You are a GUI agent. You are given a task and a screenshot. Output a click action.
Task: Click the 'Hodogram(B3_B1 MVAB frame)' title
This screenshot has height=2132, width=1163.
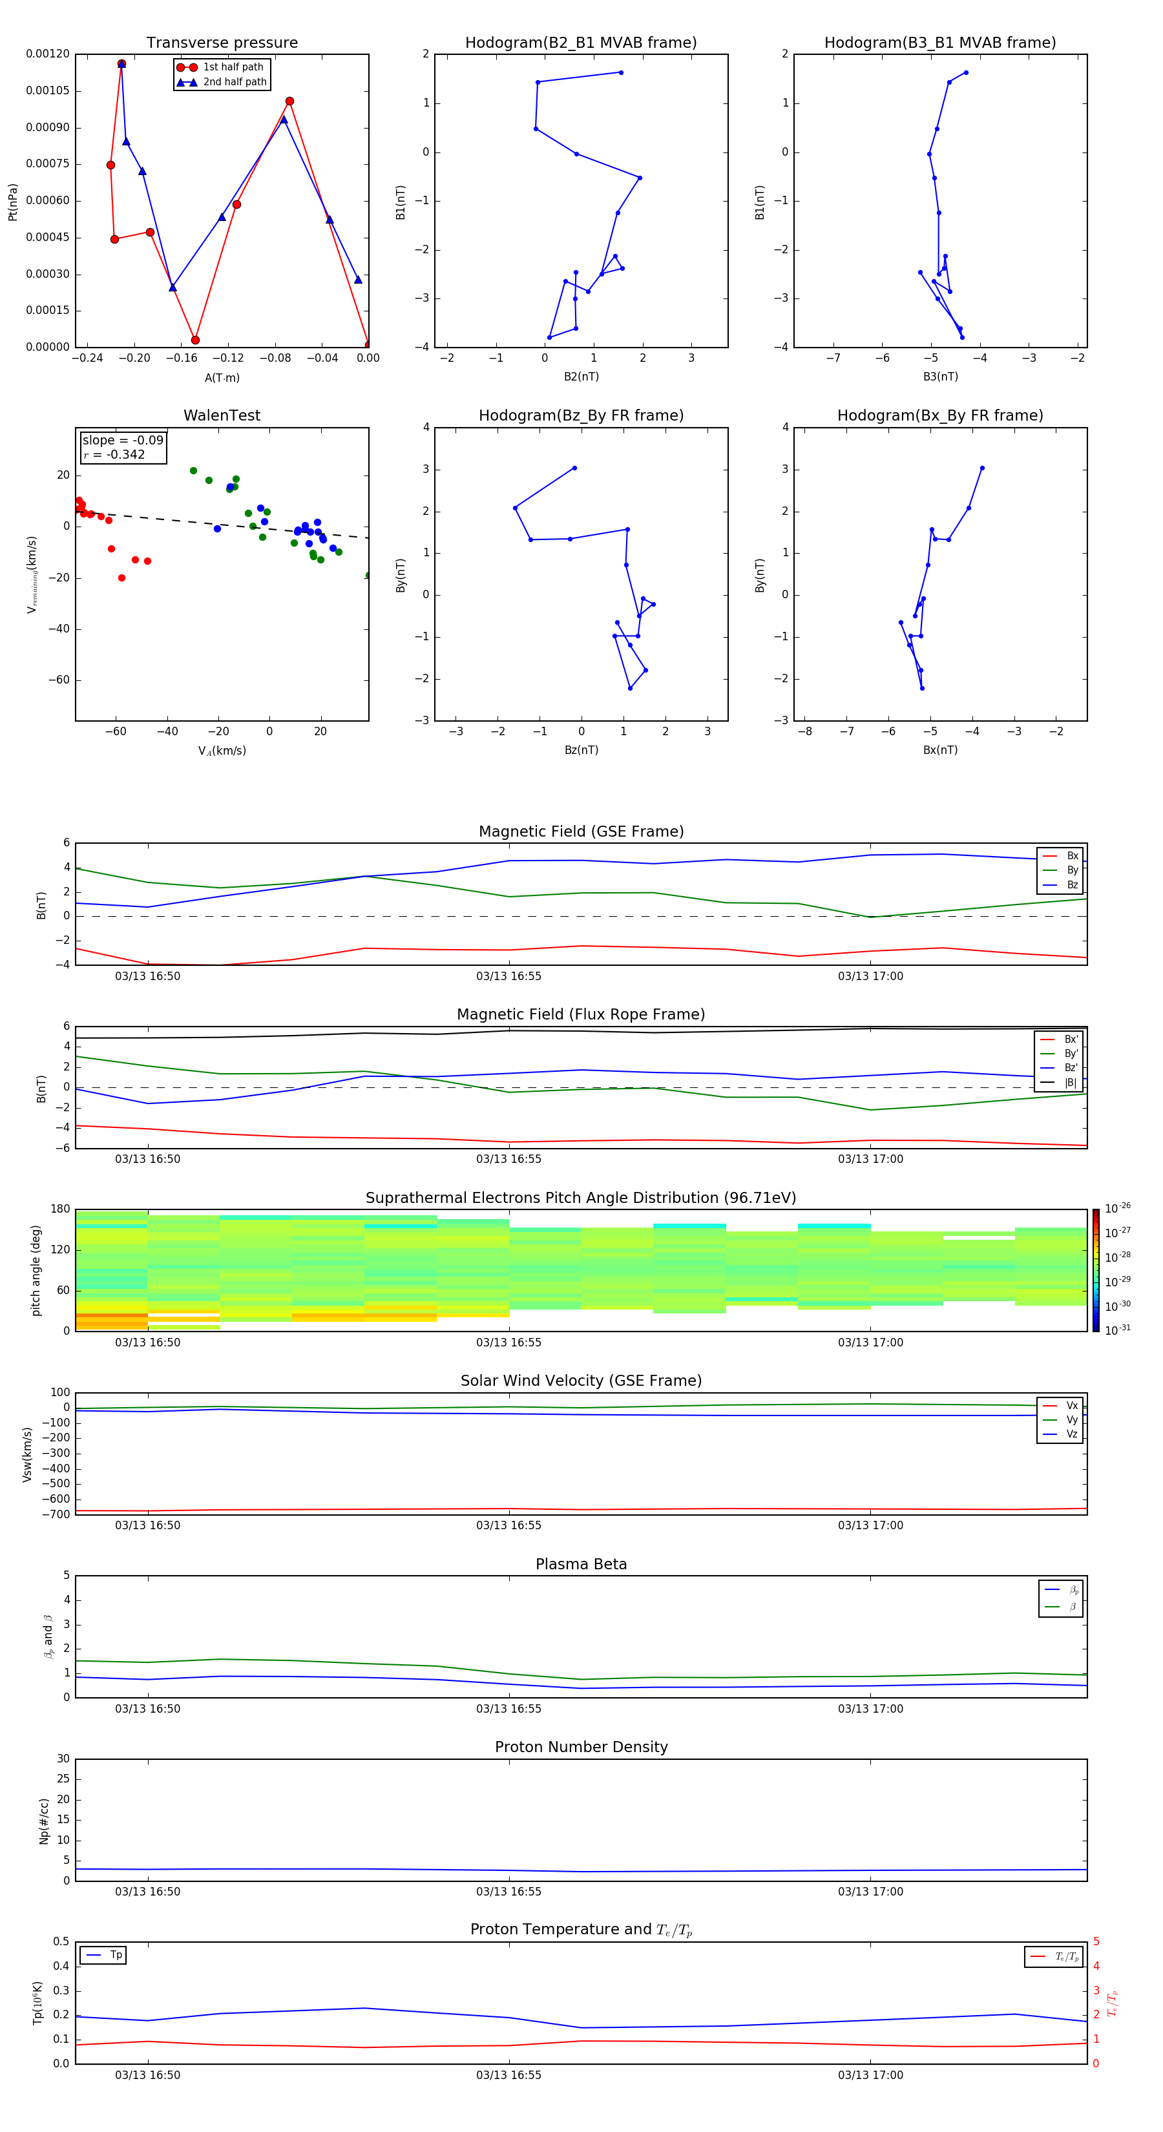(x=940, y=43)
